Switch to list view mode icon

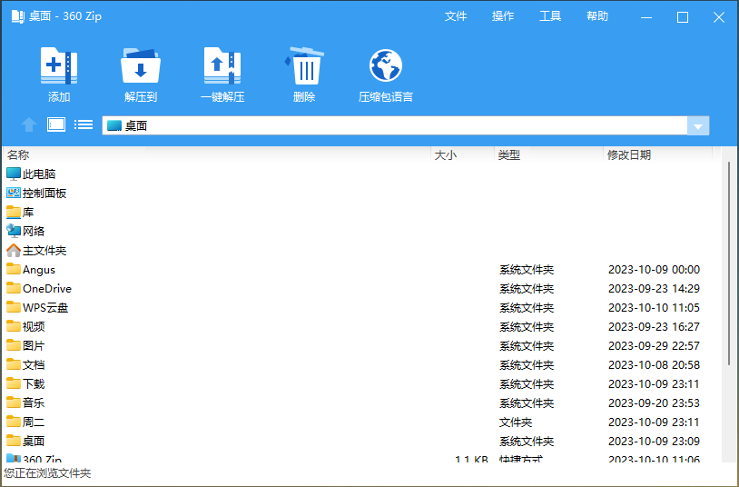point(84,124)
